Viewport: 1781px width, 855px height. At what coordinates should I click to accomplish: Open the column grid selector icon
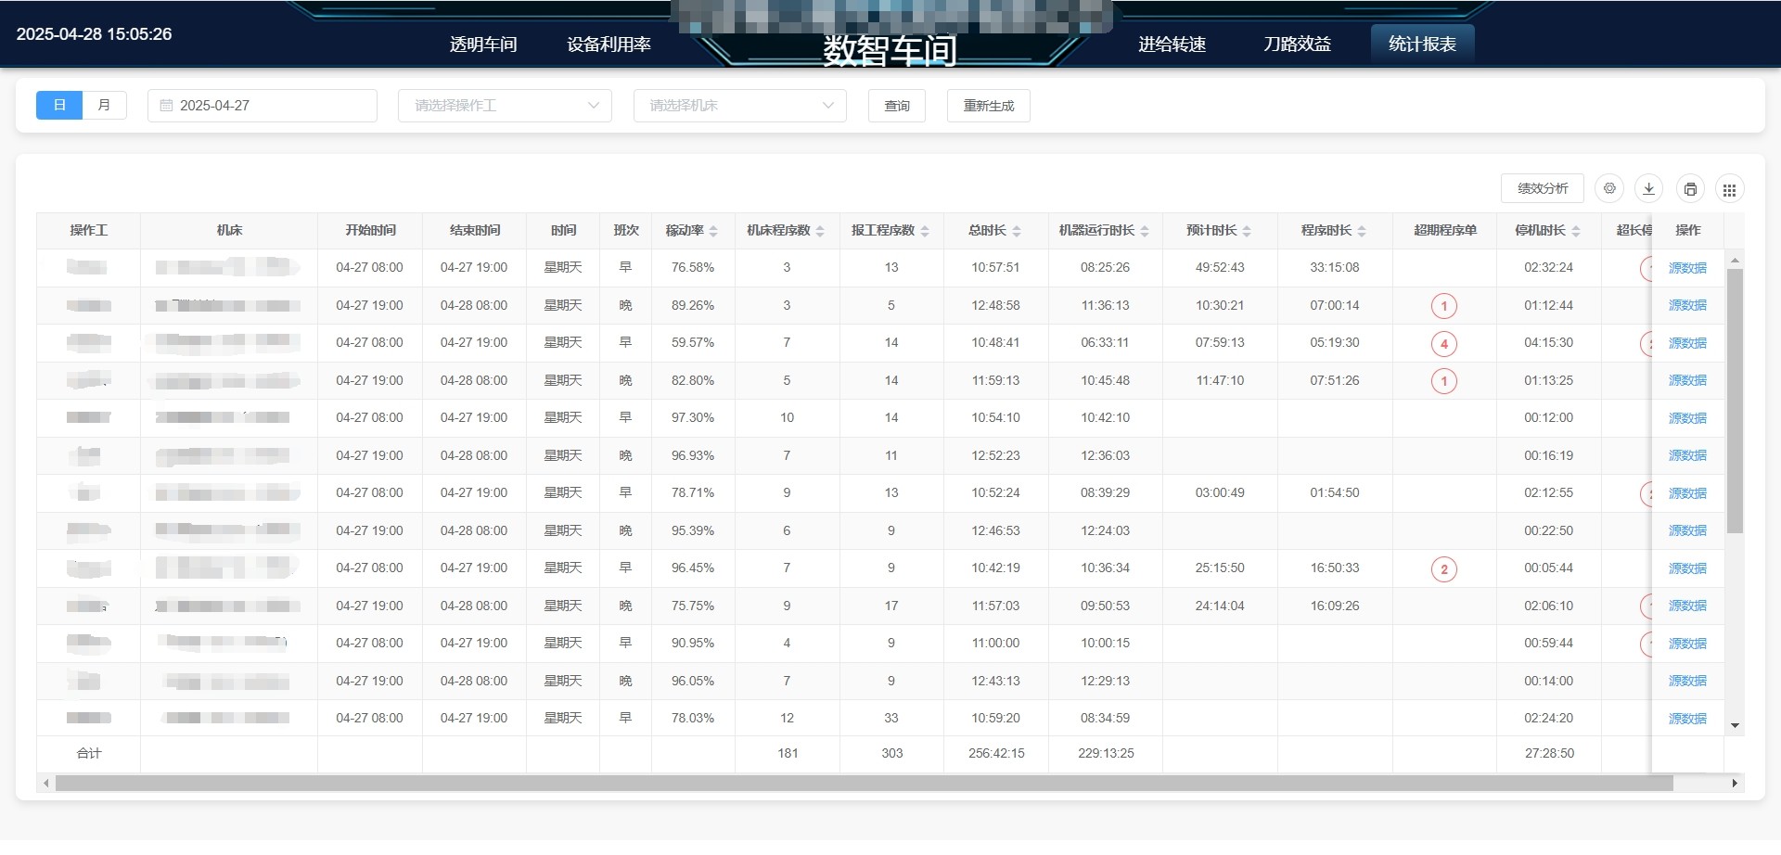pyautogui.click(x=1730, y=189)
